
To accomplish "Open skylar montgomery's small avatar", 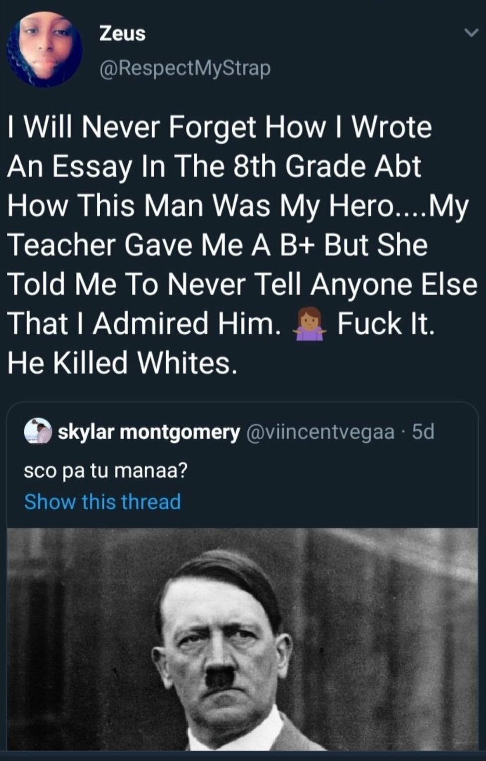I will click(x=38, y=432).
